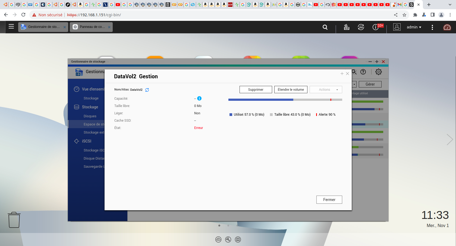Screen dimensions: 456x246
Task: Open the storage manager help question icon
Action: point(363,72)
